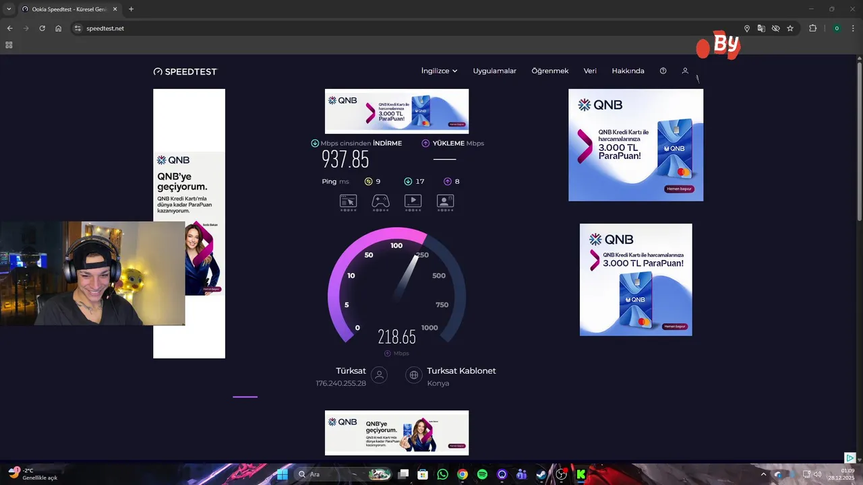Open the taskbar weather widget showing -2°C
Image resolution: width=863 pixels, height=485 pixels.
32,474
